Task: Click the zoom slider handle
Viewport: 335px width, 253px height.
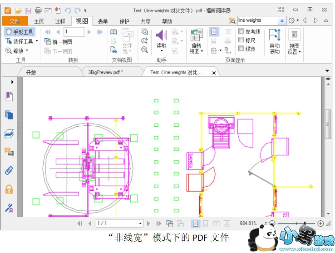Action: click(305, 223)
